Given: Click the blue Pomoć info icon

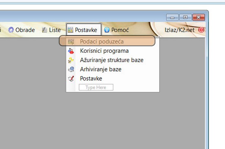Looking at the screenshot, I should point(107,30).
